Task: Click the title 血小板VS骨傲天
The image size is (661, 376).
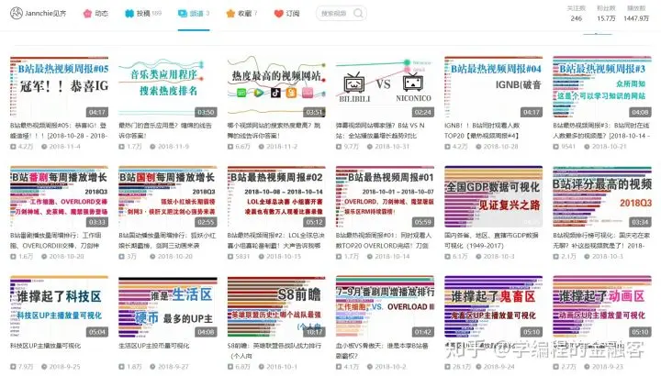Action: pos(382,350)
